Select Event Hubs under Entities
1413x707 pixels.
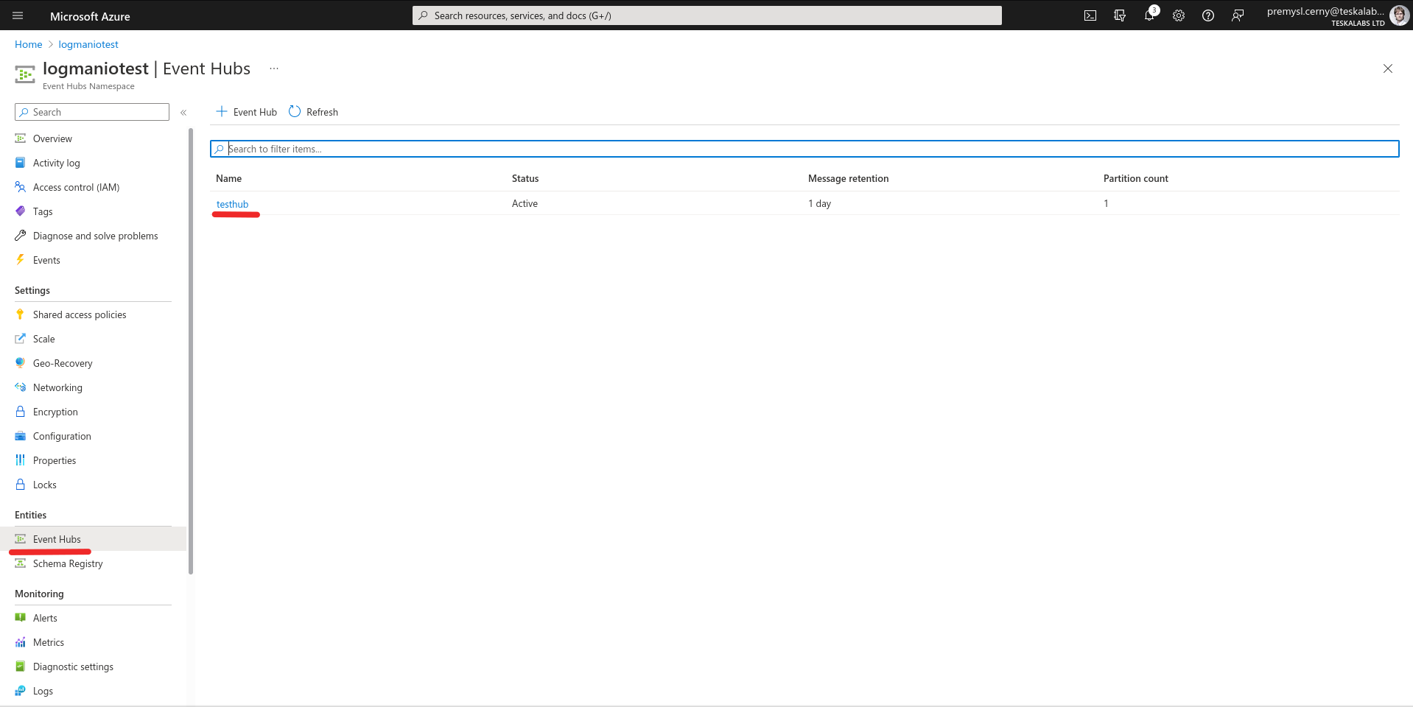pyautogui.click(x=57, y=539)
